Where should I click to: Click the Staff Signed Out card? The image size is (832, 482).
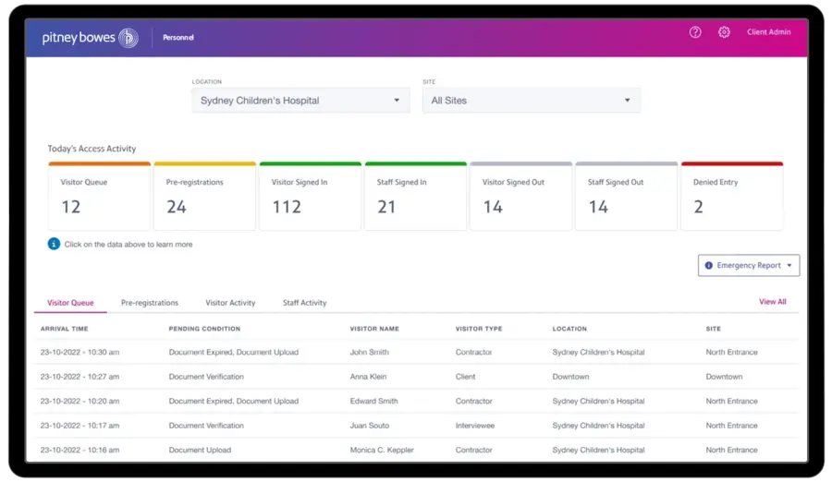pos(626,197)
